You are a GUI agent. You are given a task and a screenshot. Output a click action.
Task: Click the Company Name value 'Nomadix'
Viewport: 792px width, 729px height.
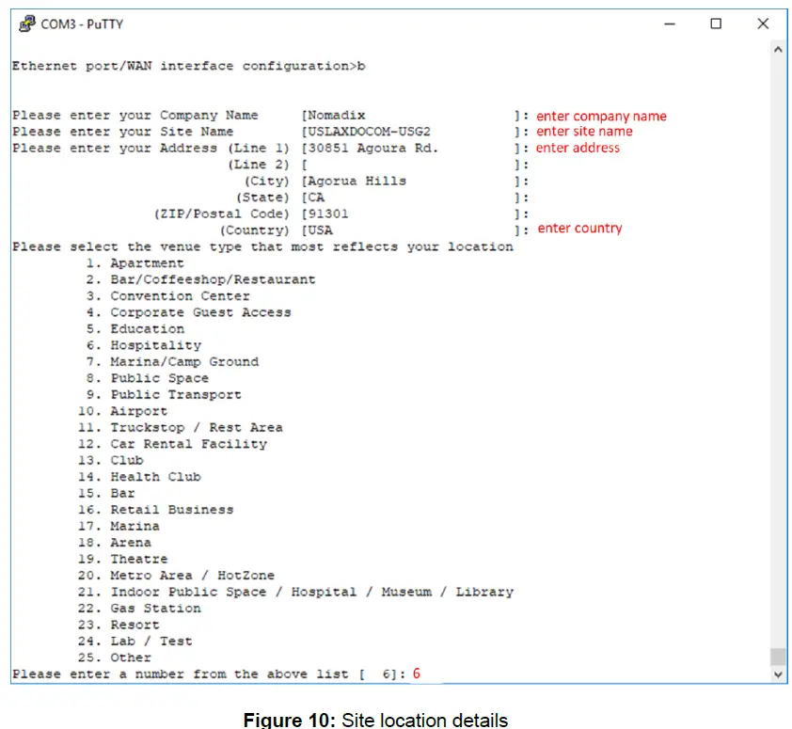tap(337, 115)
